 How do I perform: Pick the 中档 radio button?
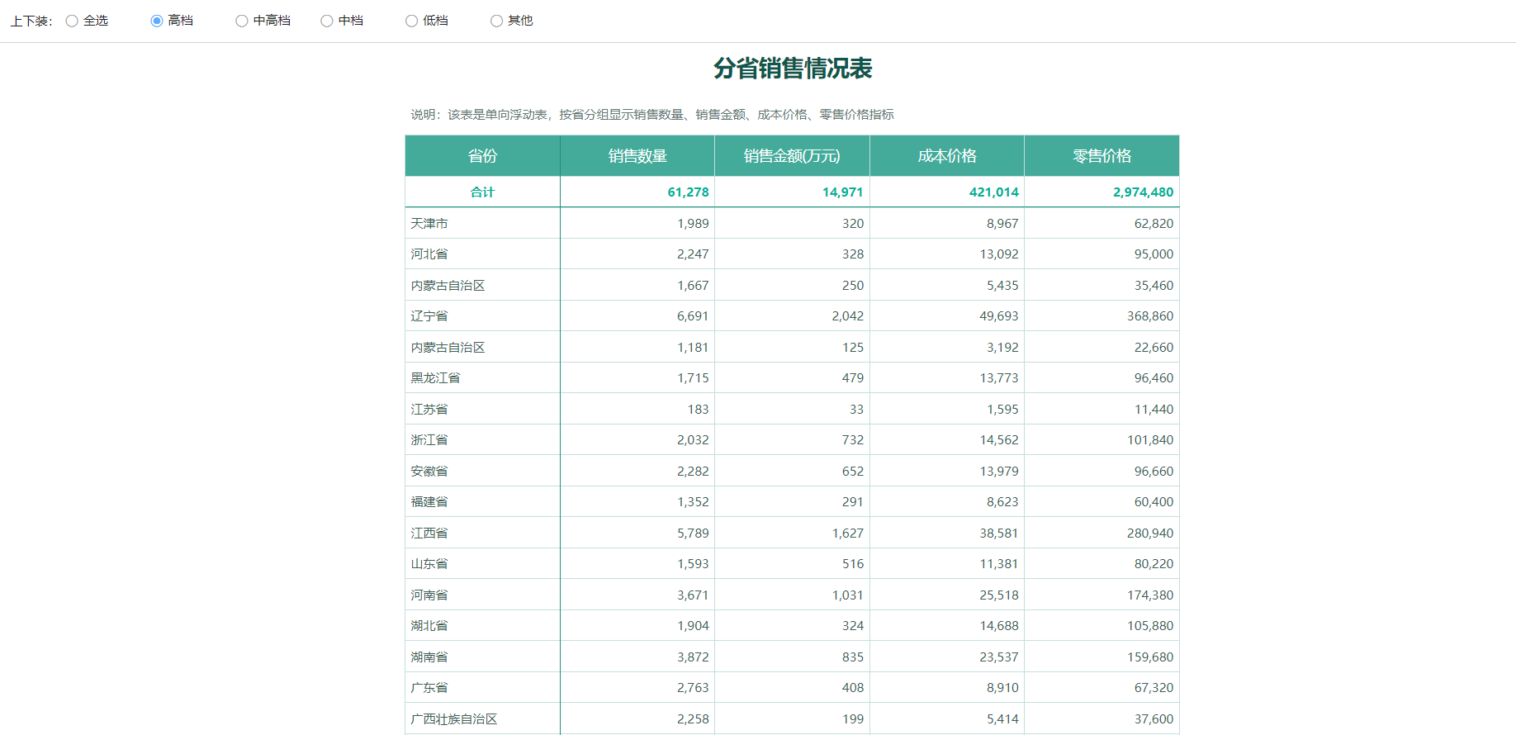(327, 21)
